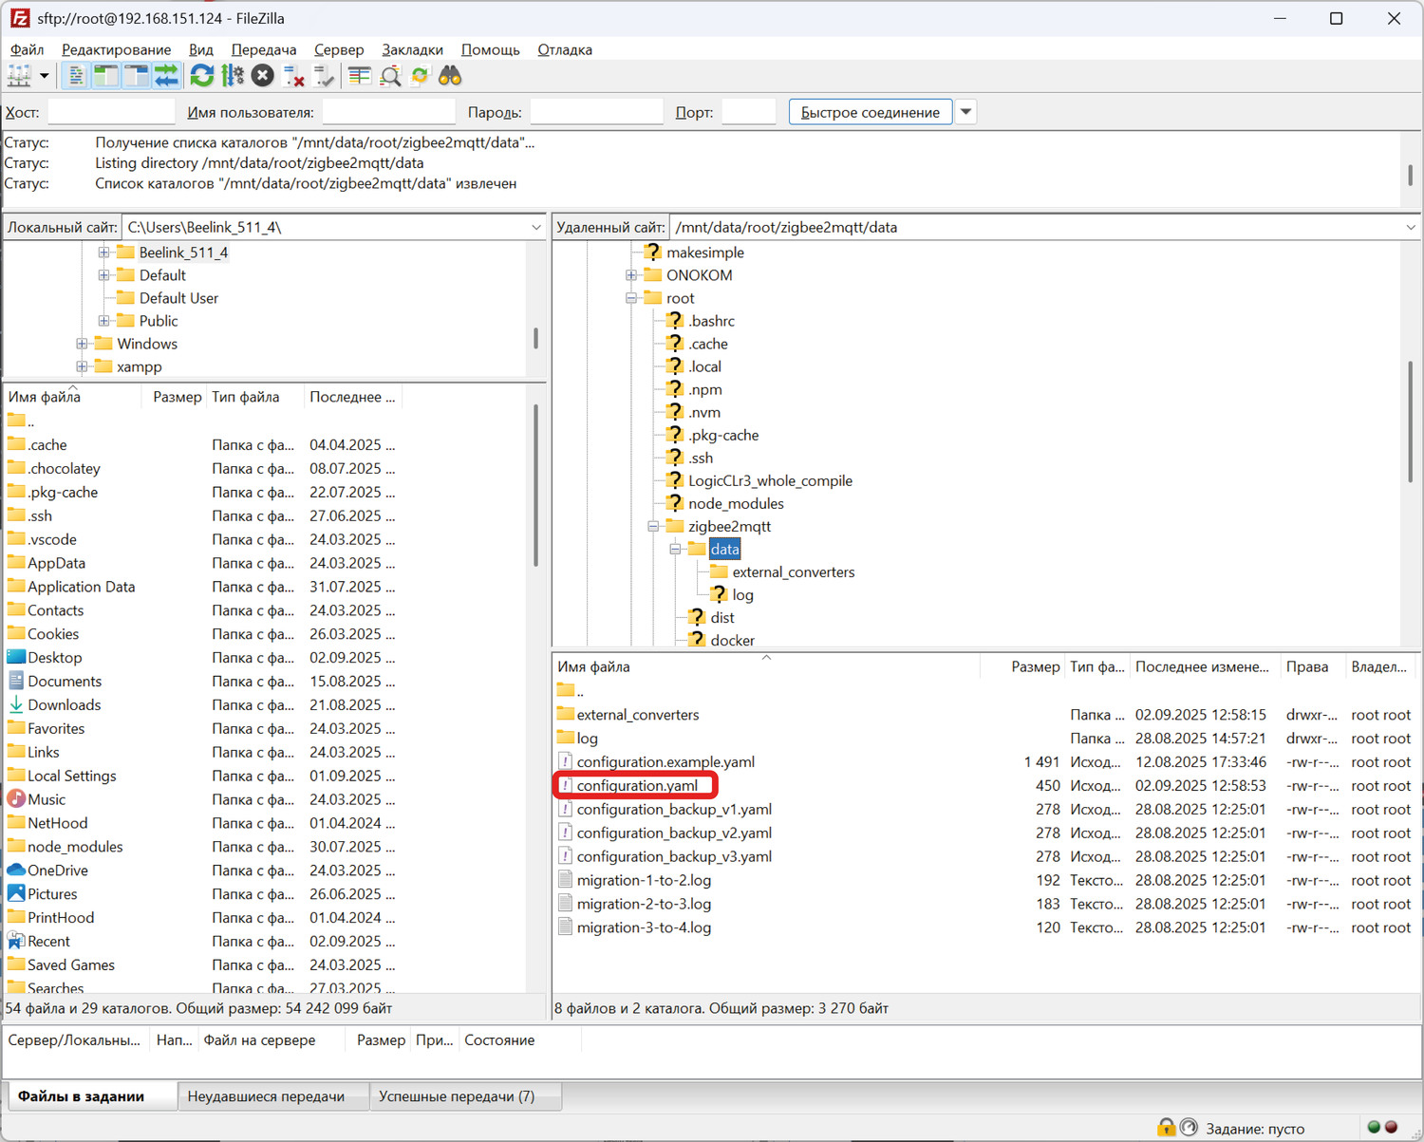Collapse the zigbee2mqtt folder in remote tree
Viewport: 1424px width, 1142px height.
[653, 526]
